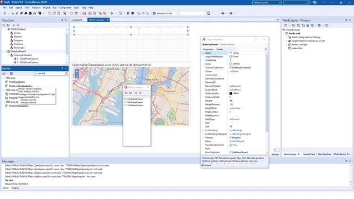Image resolution: width=354 pixels, height=199 pixels.
Task: Collapse the TMS Web group in the Palette
Action: 4,78
